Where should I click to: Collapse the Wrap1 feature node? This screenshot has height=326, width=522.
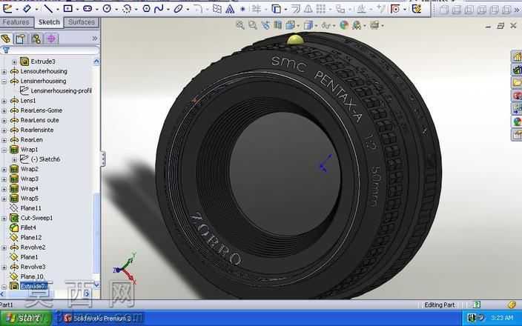click(4, 150)
